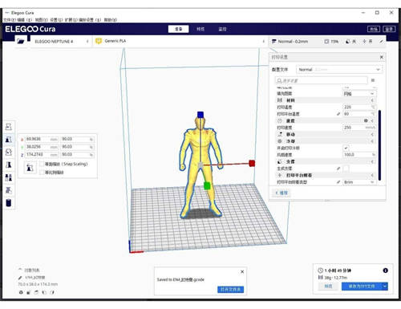Open the Brim build plate adhesion dropdown
401x309 pixels.
pyautogui.click(x=359, y=182)
